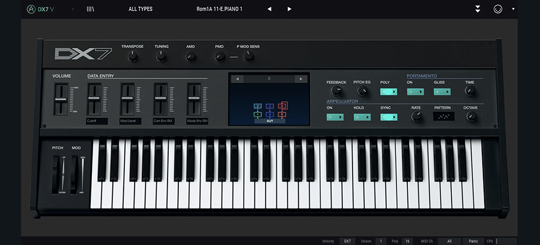Open the Poly voices value 16
540x245 pixels.
[407, 241]
